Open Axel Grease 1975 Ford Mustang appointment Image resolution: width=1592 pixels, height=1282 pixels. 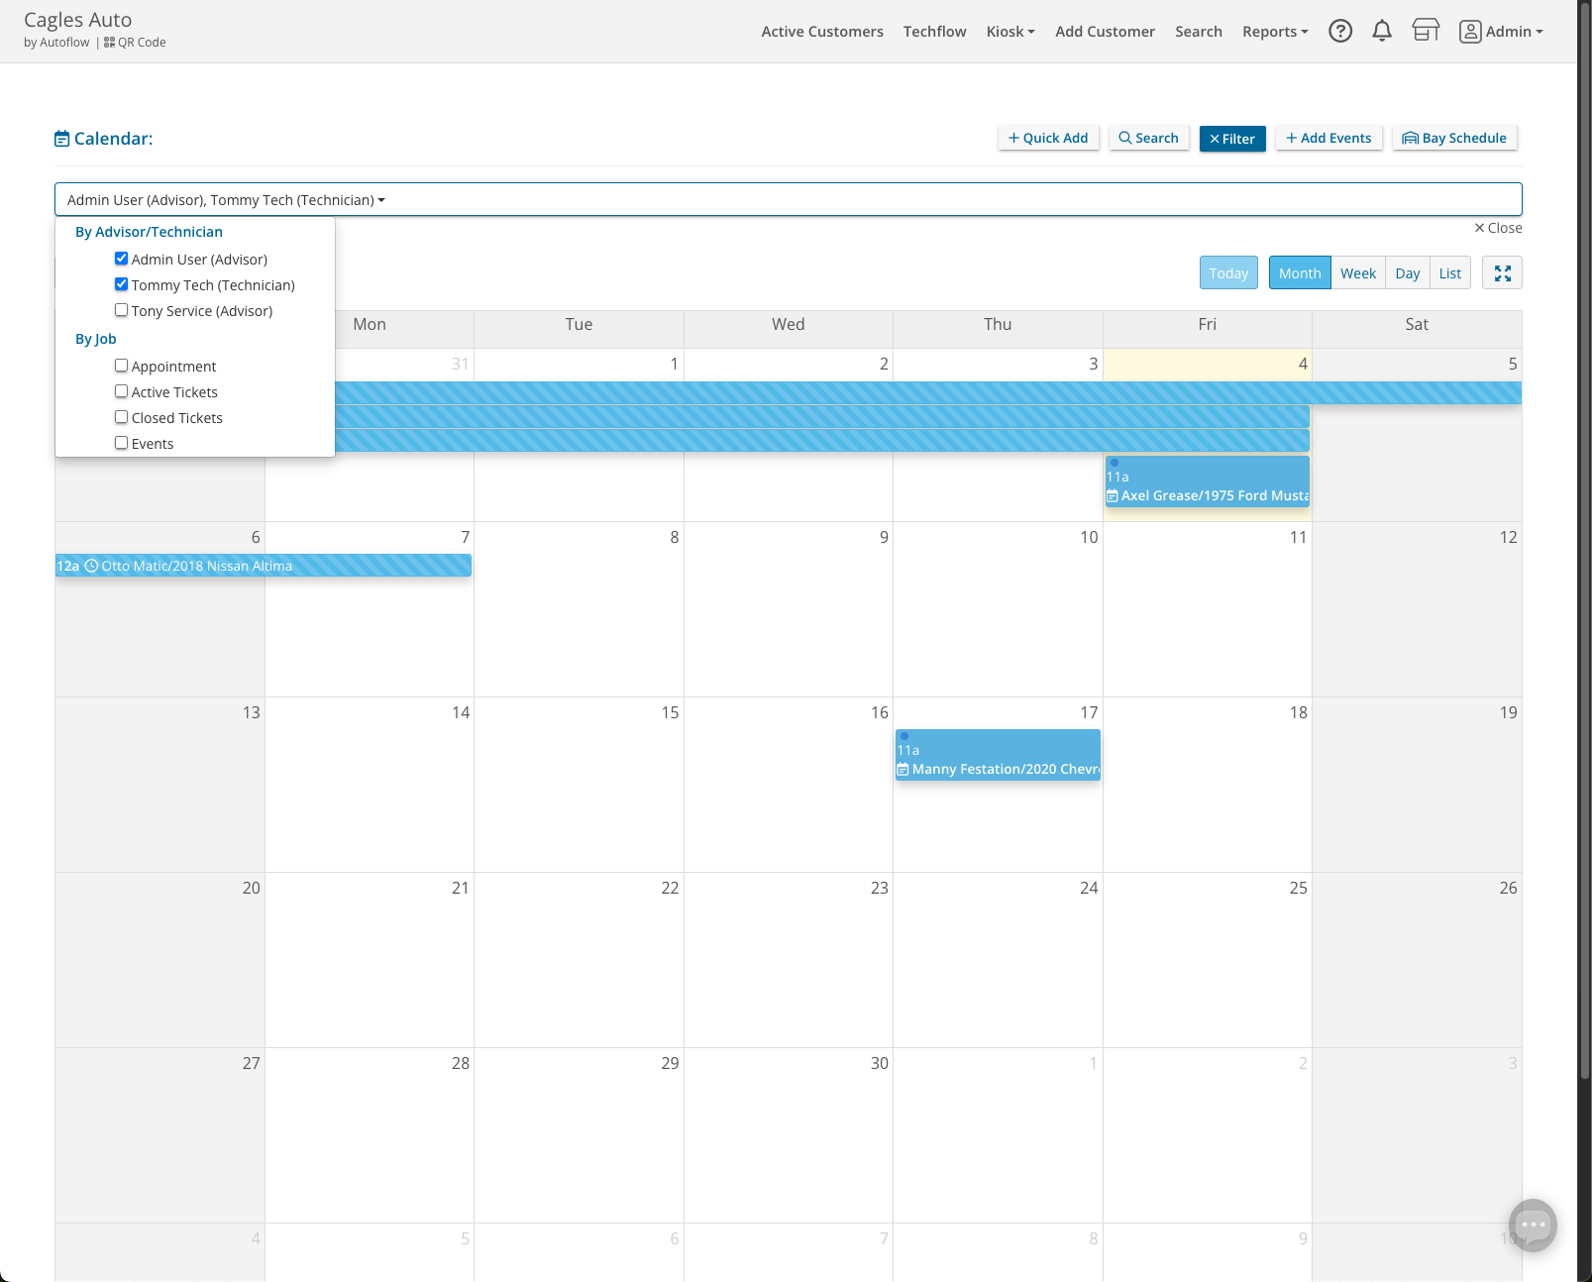(x=1208, y=481)
